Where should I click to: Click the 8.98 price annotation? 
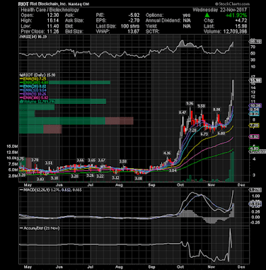pyautogui.click(x=217, y=109)
